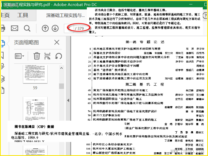This screenshot has height=156, width=208.
Task: Open page thumbnails sidebar icon
Action: pos(3,43)
